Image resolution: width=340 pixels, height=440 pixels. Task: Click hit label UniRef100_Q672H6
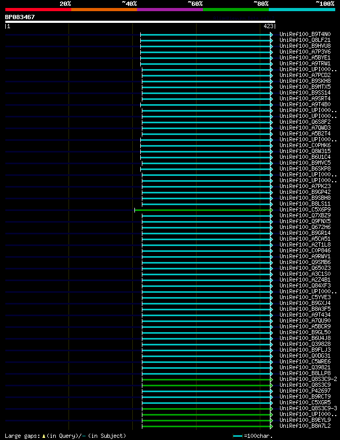(305, 227)
